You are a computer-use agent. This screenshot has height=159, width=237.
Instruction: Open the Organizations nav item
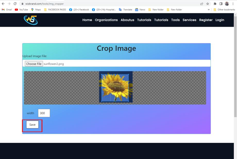pos(106,20)
